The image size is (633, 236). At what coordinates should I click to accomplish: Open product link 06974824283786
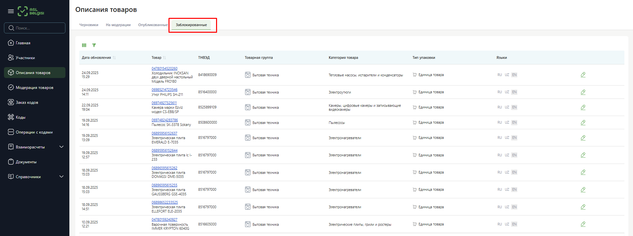[165, 120]
